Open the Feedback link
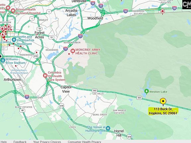 click(x=20, y=142)
